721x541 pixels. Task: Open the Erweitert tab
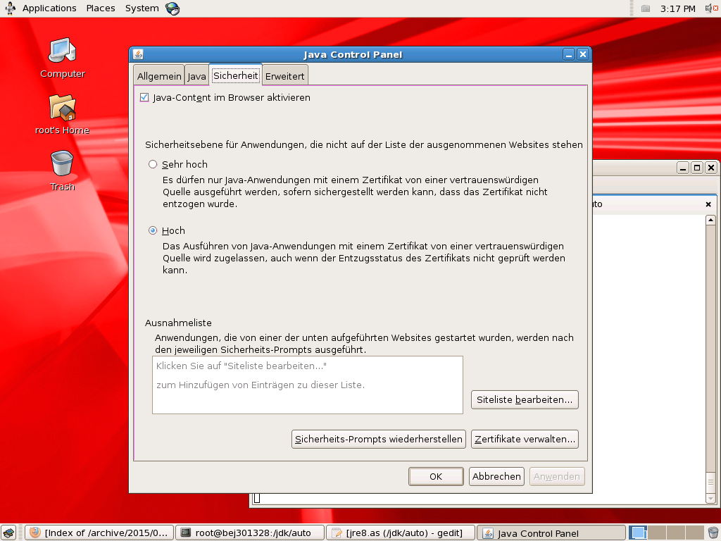(x=284, y=76)
